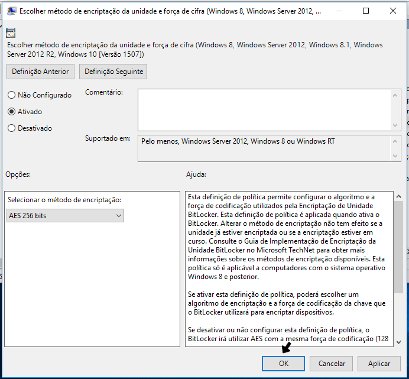This screenshot has width=409, height=379.
Task: Click the Aplicar button
Action: tap(379, 364)
